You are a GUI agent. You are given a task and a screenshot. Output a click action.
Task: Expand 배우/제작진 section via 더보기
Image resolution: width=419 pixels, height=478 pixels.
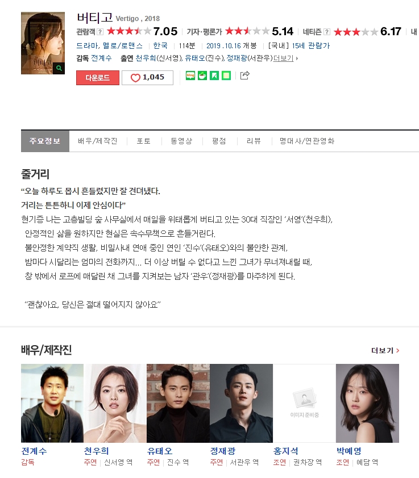pos(385,351)
